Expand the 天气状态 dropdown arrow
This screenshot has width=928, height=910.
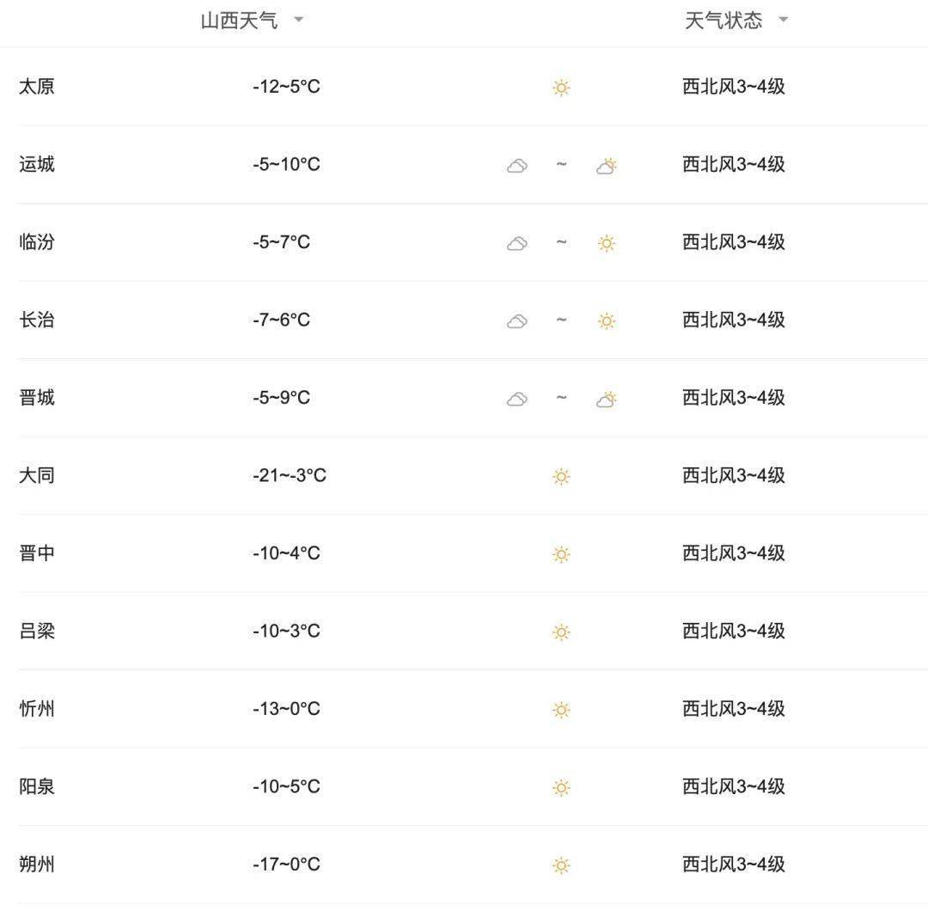783,20
